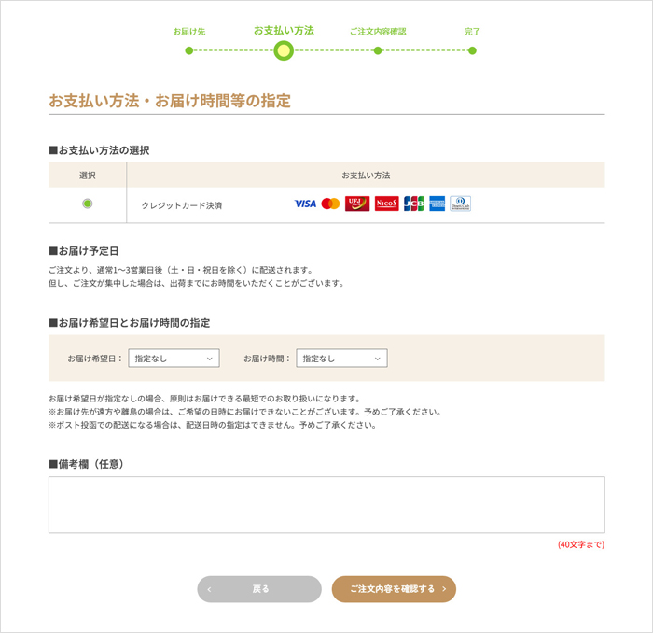
Task: Click the 完了 progress dot
Action: coord(472,50)
